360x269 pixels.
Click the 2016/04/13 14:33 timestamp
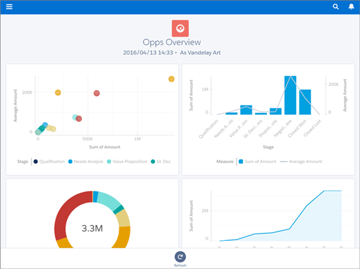[148, 53]
